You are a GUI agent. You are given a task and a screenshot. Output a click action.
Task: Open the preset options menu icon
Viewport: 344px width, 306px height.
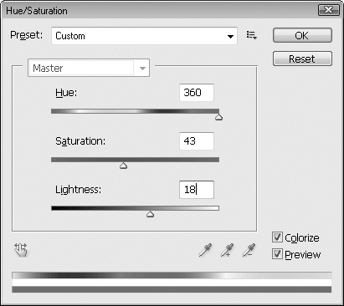(251, 35)
